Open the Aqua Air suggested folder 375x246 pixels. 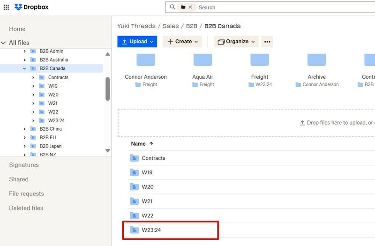click(203, 60)
